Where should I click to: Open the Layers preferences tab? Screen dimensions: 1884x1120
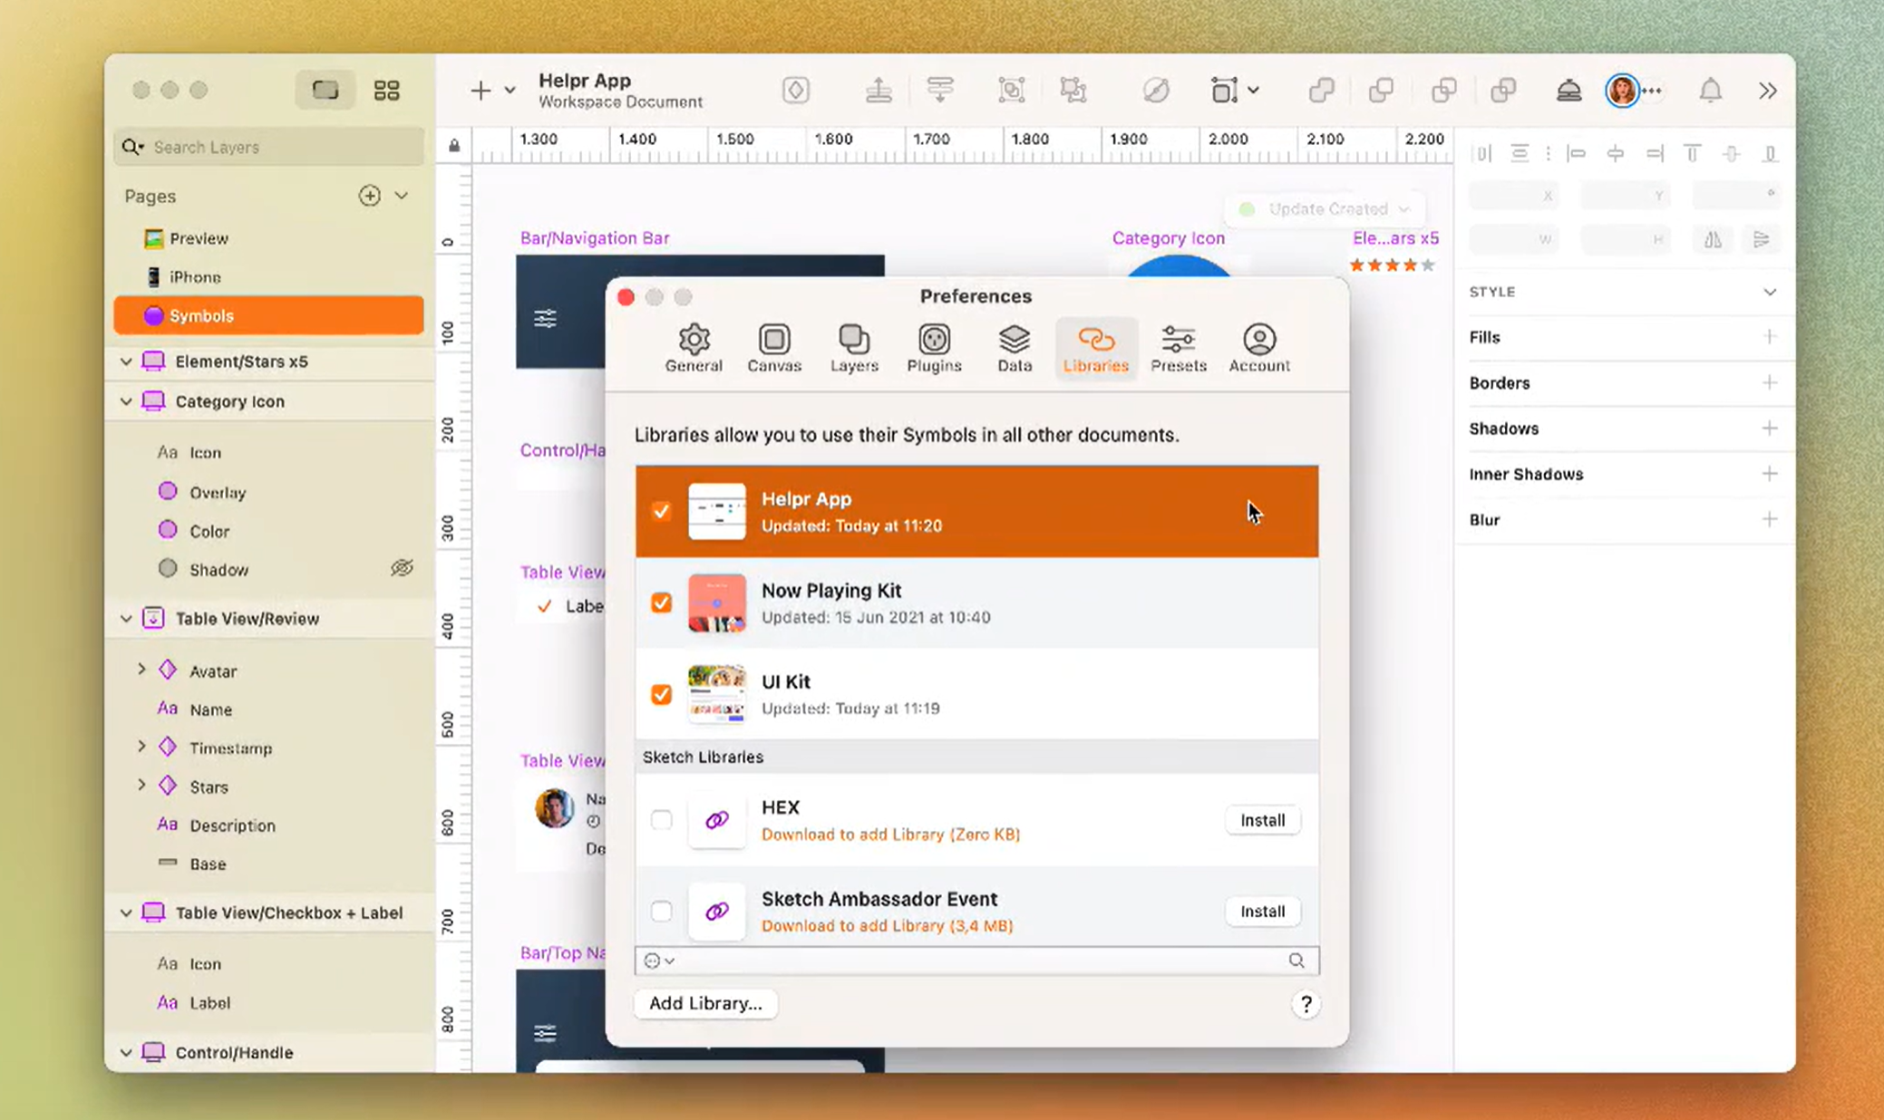click(x=854, y=348)
